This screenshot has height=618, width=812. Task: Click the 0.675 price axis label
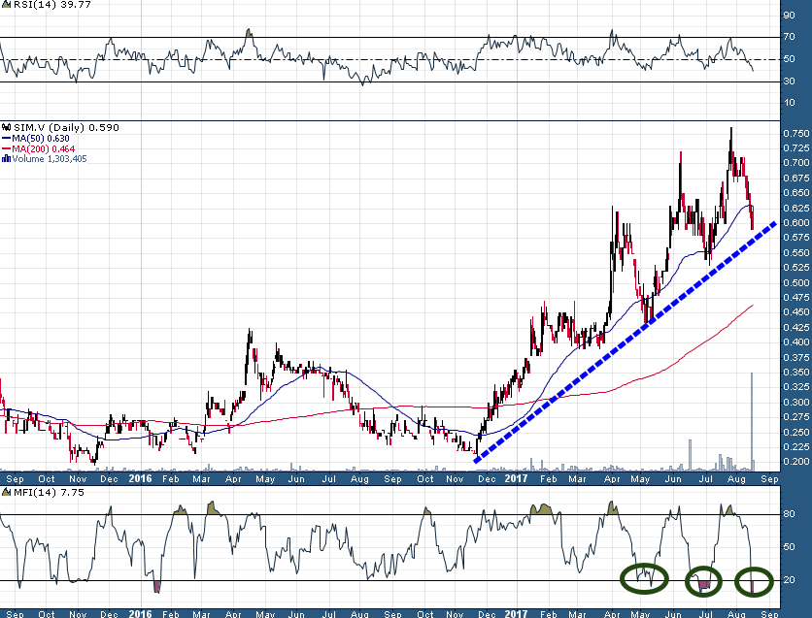(795, 179)
